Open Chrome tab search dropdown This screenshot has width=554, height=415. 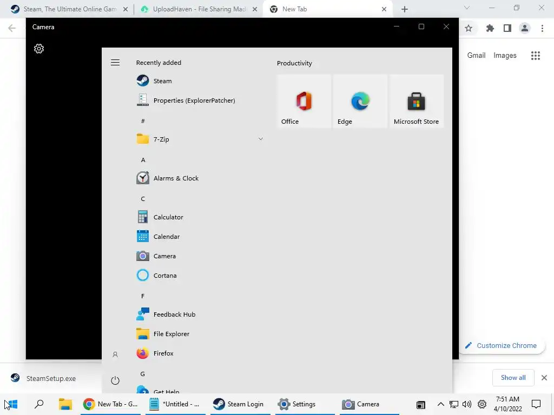(x=467, y=8)
